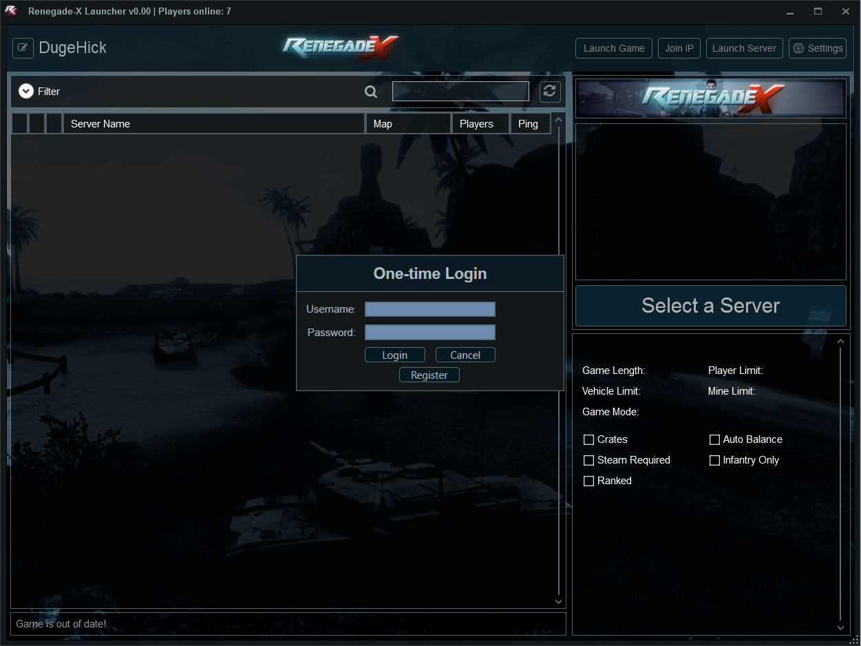Click the Game Mode label

point(610,412)
